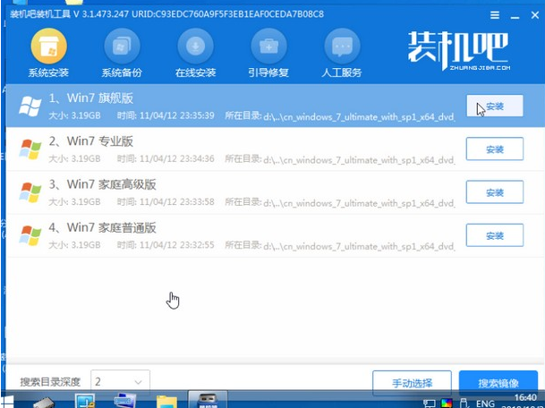This screenshot has height=408, width=545.
Task: Minimize the 装机吧装机工具 window
Action: 515,15
